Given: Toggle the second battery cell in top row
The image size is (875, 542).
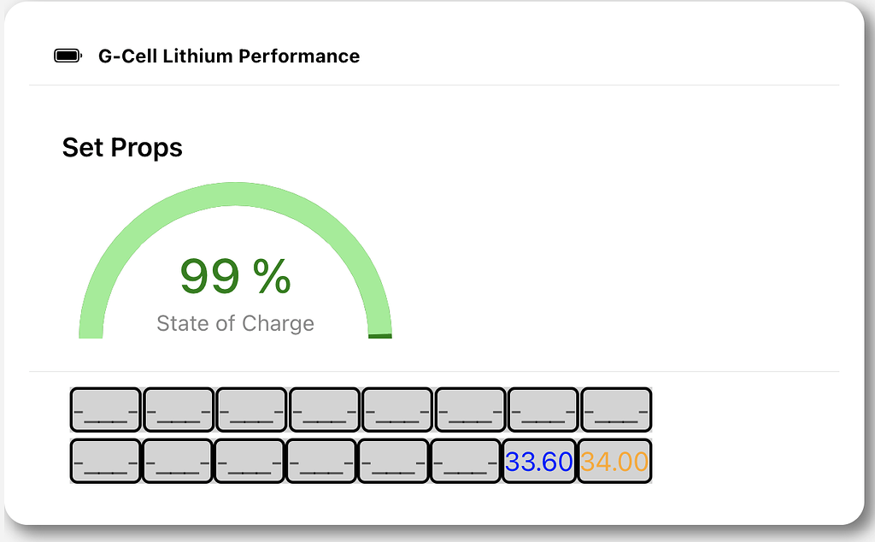Looking at the screenshot, I should tap(178, 409).
